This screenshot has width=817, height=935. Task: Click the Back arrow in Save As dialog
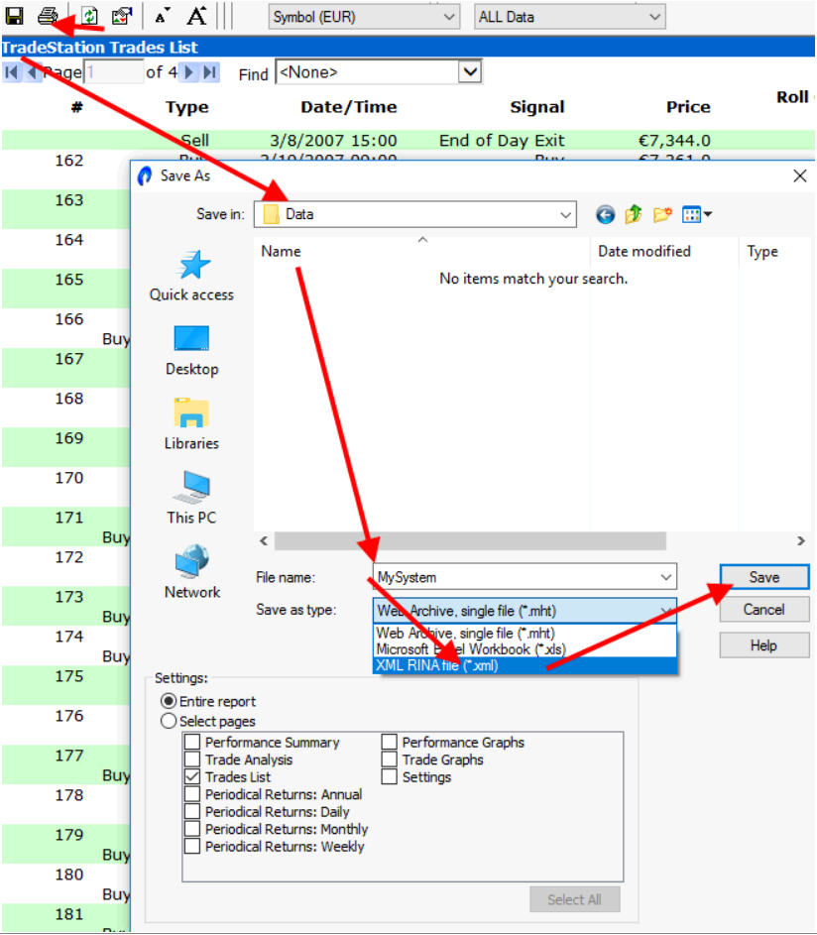605,214
